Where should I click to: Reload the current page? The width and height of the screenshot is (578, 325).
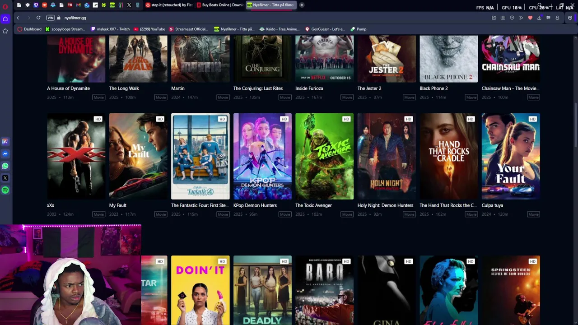[38, 18]
